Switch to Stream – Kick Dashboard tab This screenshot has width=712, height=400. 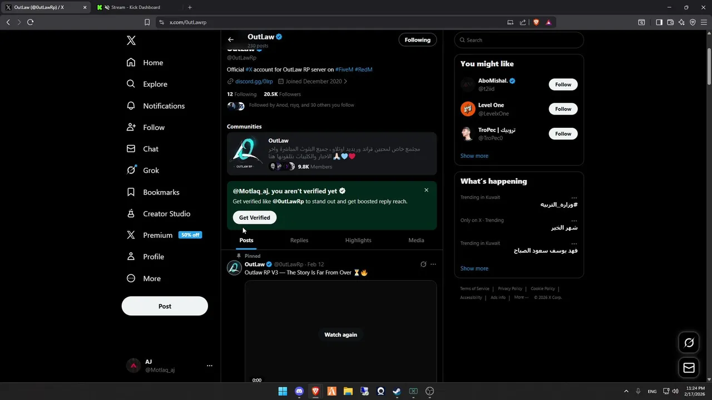(135, 7)
